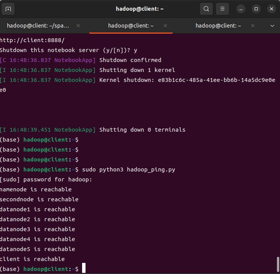Viewport: 280px width, 274px height.
Task: Click 'datanode5 is reachable' line
Action: [38, 249]
